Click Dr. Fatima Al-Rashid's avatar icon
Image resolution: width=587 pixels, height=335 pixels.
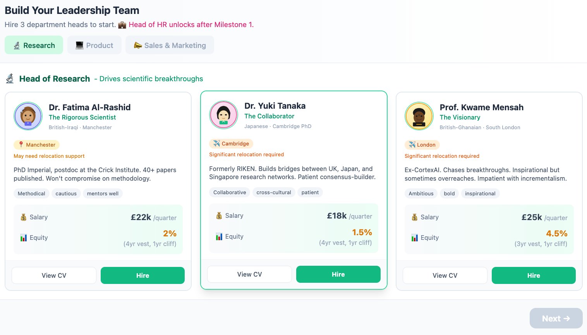(28, 116)
